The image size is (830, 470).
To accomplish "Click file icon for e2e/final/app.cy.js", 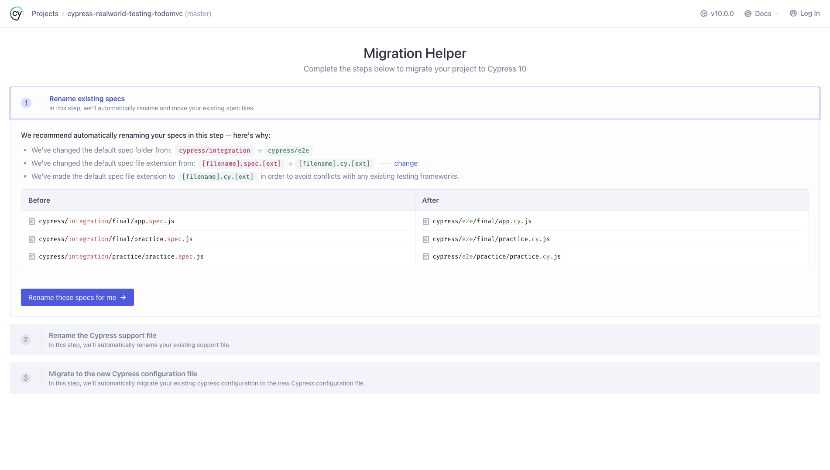I will click(426, 221).
